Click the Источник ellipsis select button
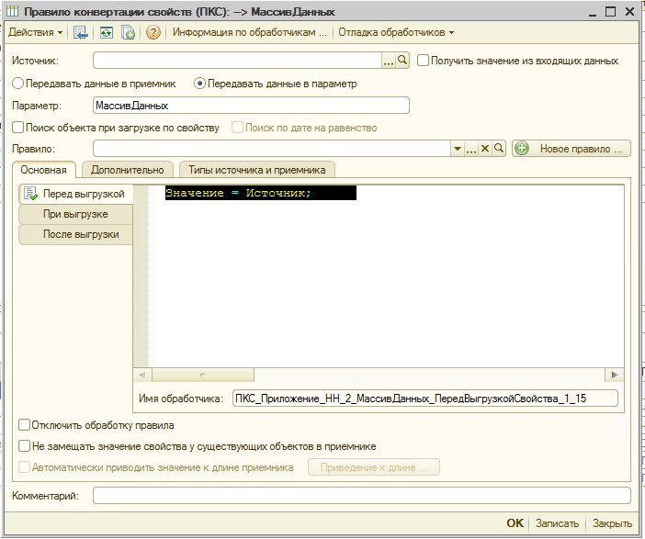Image resolution: width=645 pixels, height=539 pixels. point(389,61)
